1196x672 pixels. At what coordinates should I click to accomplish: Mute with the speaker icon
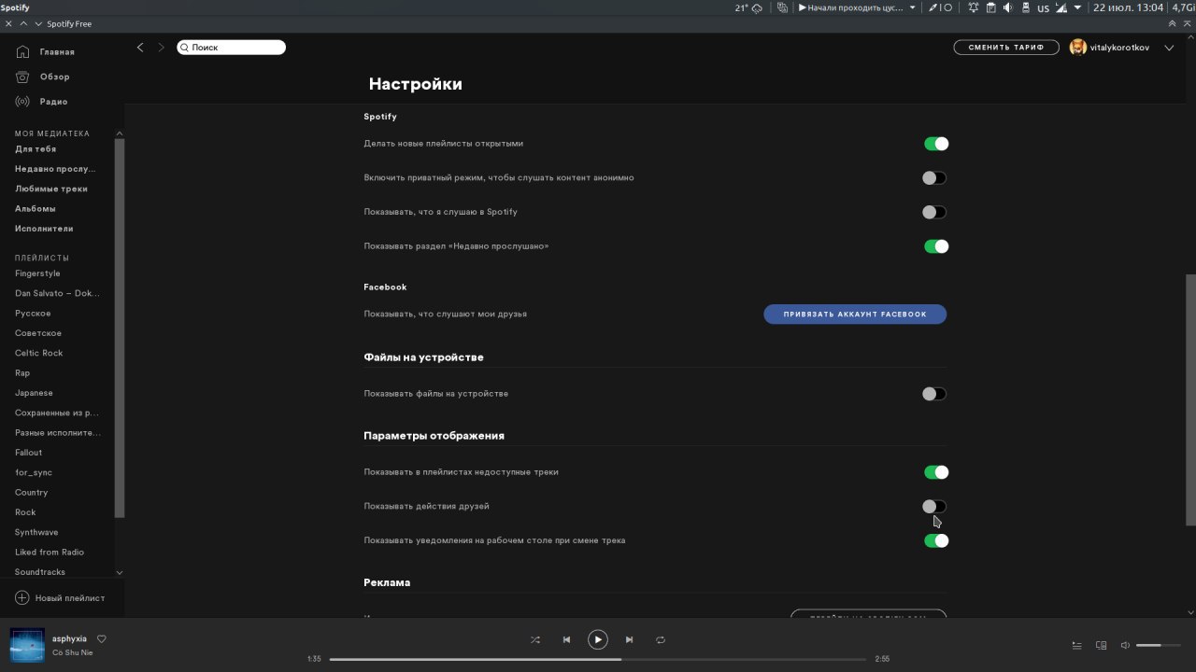pyautogui.click(x=1125, y=645)
